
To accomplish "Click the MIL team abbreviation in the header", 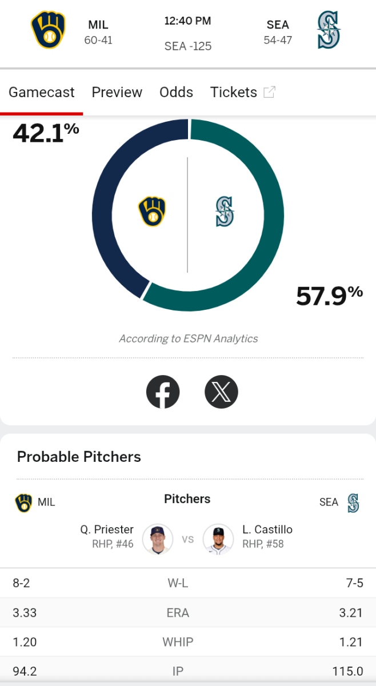I will point(98,25).
